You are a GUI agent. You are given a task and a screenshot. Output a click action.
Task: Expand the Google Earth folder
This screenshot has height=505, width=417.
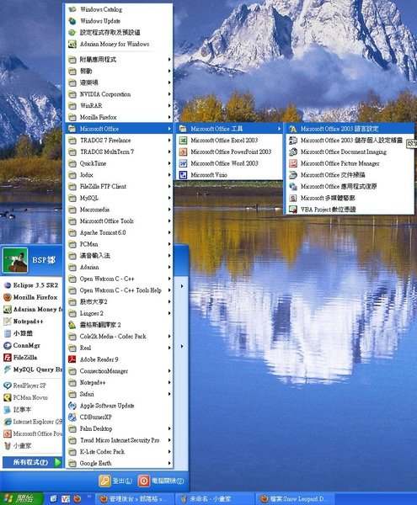119,463
